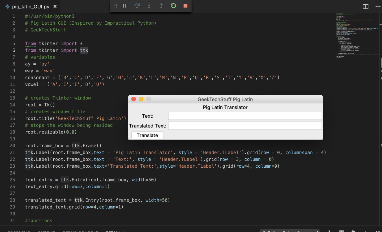The width and height of the screenshot is (382, 232).
Task: Click the 'root = Tk()' line
Action: (x=40, y=105)
